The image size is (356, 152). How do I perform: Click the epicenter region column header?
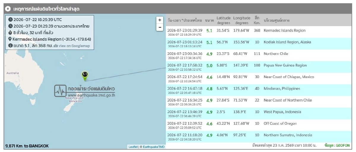point(276,20)
